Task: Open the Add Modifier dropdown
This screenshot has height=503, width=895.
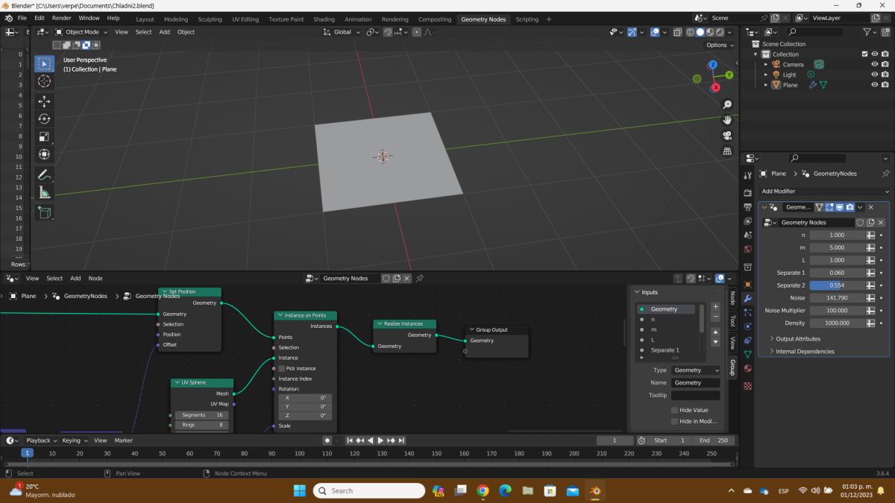Action: 825,191
